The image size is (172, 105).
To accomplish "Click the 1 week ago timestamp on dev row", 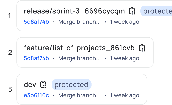I will pyautogui.click(x=125, y=95).
